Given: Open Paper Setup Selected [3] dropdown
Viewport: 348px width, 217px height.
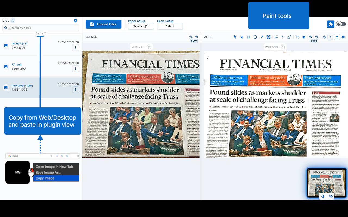Looking at the screenshot, I should pos(141,26).
